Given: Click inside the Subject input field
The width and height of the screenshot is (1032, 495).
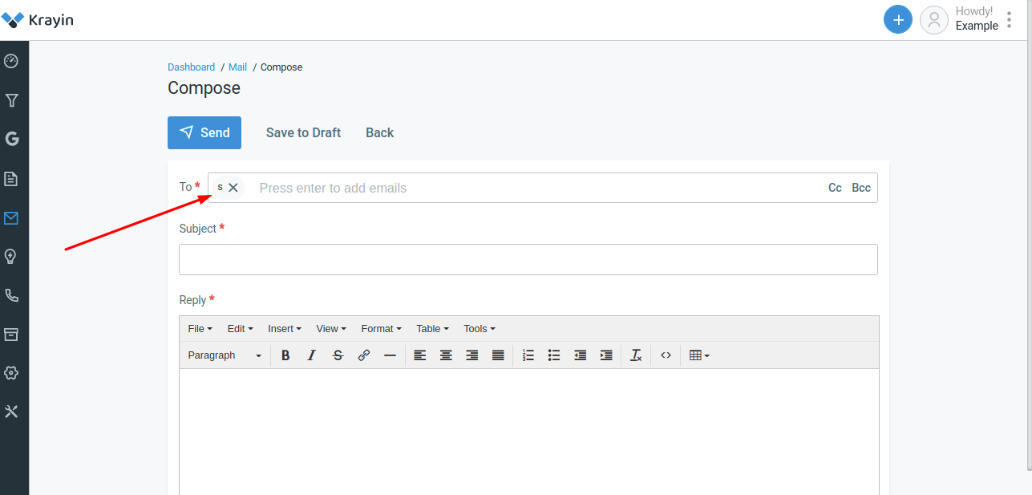Looking at the screenshot, I should point(528,259).
